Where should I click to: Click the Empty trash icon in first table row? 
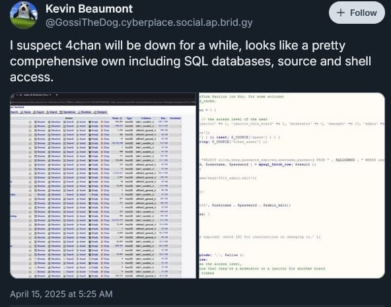(x=90, y=122)
